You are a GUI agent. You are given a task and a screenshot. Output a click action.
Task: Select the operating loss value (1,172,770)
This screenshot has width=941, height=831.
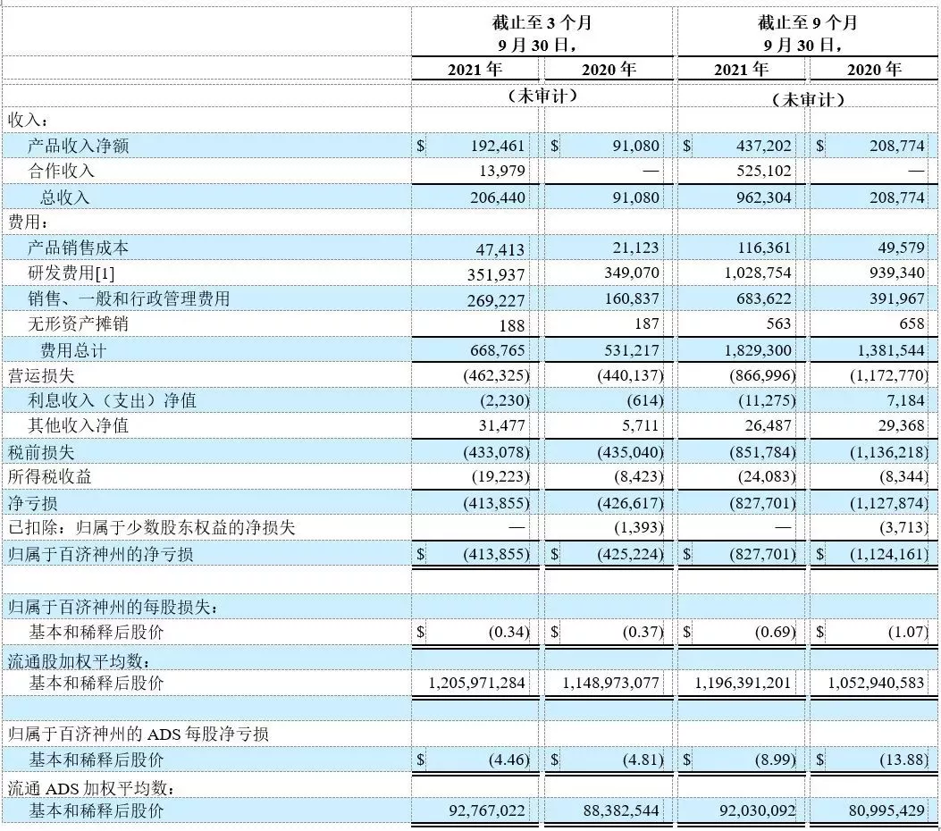pyautogui.click(x=889, y=375)
